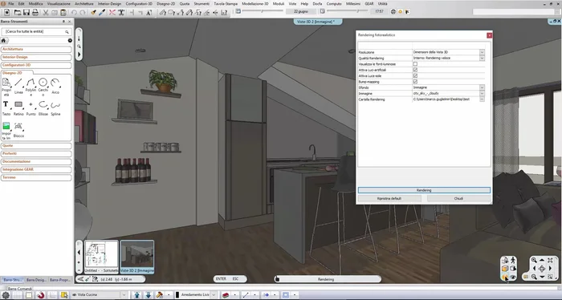Click the blue up arrow level icon

coord(136,295)
